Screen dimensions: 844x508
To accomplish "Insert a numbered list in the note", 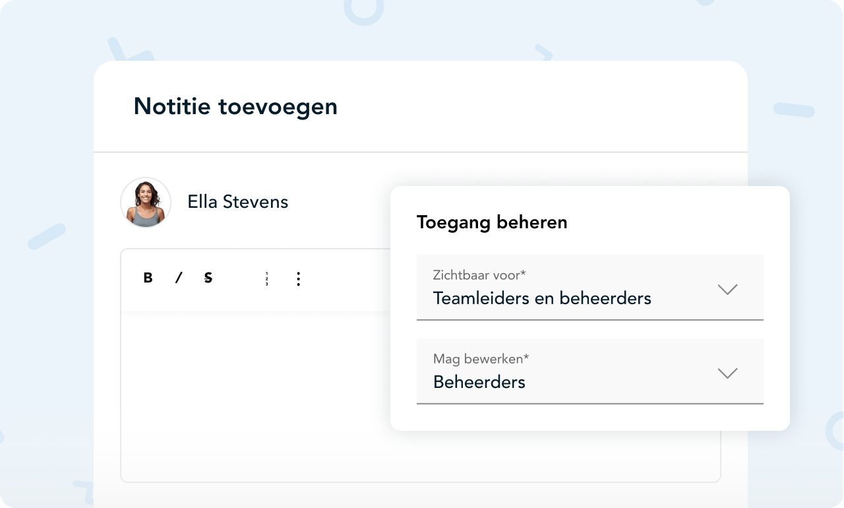I will coord(267,278).
